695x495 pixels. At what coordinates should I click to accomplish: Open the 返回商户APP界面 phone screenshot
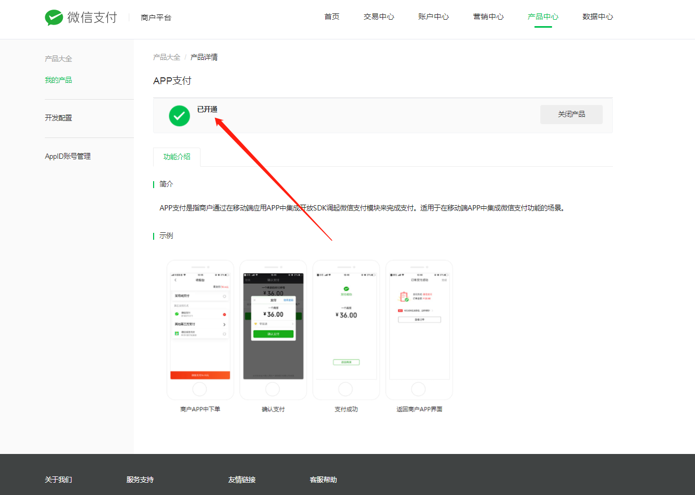point(419,330)
